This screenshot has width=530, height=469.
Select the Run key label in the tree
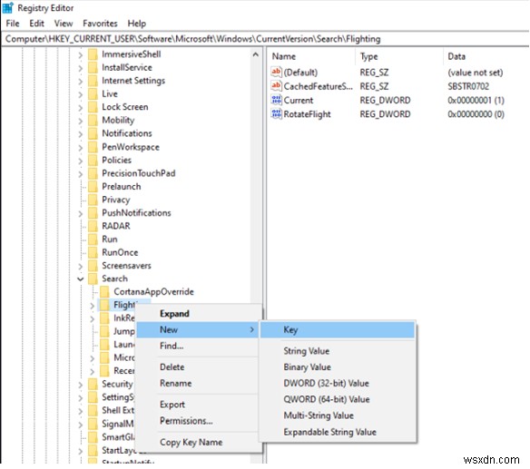tap(110, 239)
